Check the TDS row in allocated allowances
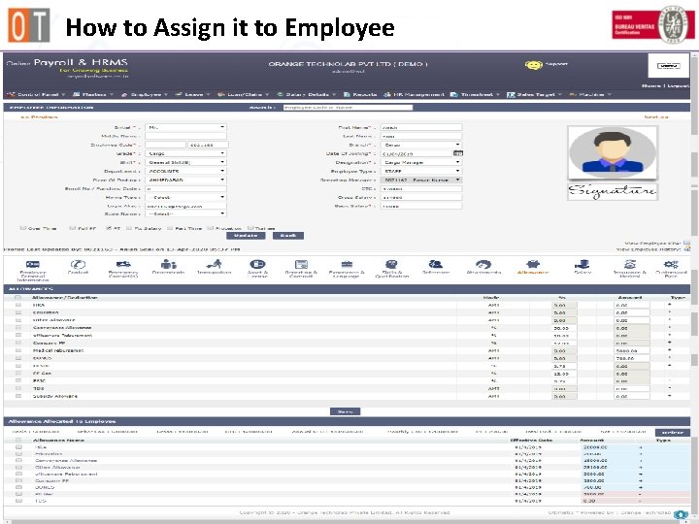Viewport: 699px width, 524px height. [x=18, y=501]
